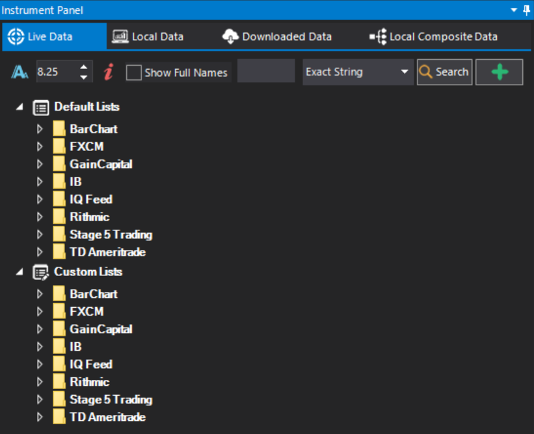534x434 pixels.
Task: Expand IB under Custom Lists
Action: pos(40,346)
